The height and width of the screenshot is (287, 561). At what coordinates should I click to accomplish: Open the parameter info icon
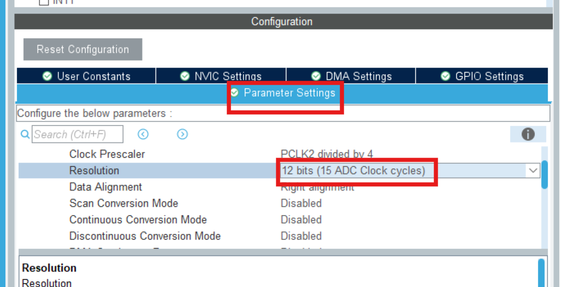pos(528,134)
